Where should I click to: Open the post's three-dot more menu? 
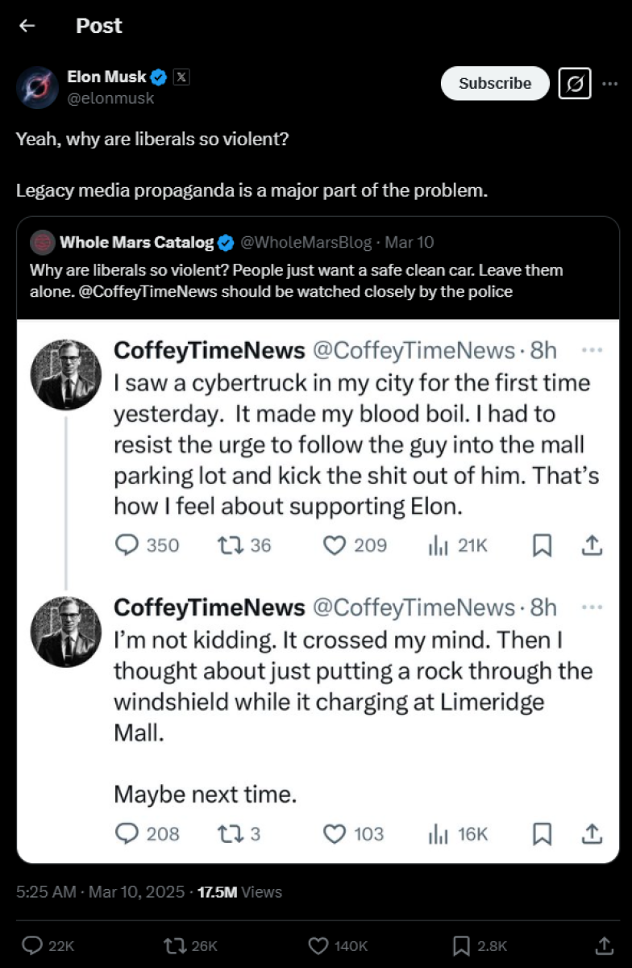coord(610,83)
